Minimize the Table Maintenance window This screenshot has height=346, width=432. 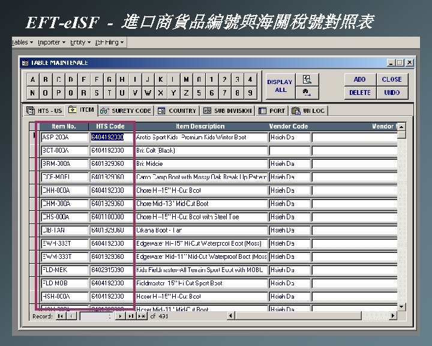coord(391,63)
